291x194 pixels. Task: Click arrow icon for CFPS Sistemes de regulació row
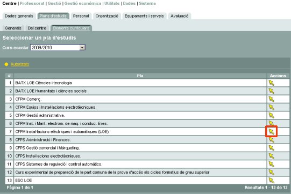coord(271,164)
